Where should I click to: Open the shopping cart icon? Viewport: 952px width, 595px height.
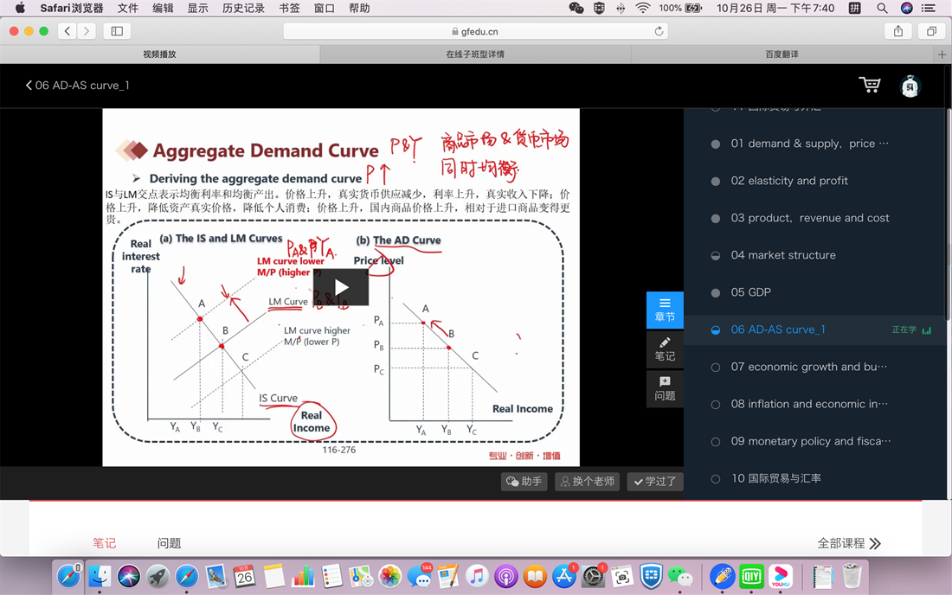[869, 85]
